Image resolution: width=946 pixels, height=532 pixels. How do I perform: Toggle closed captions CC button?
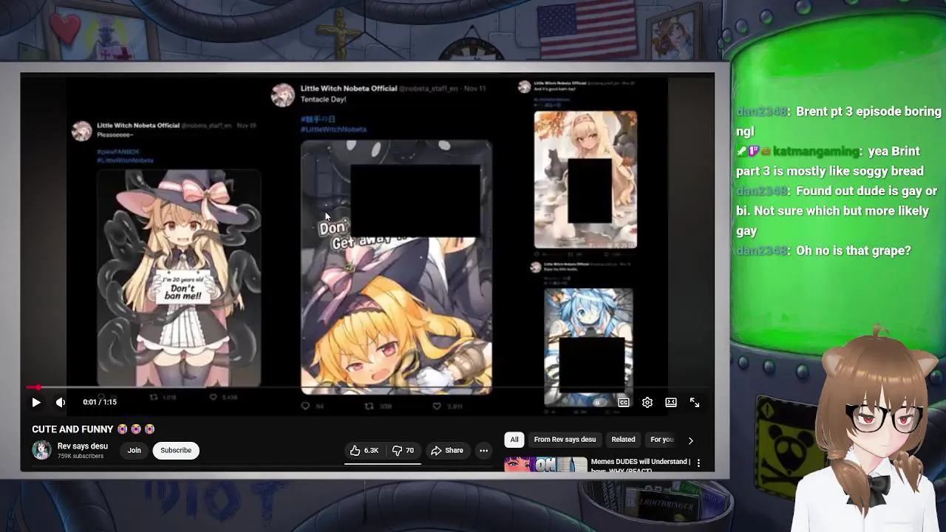[x=624, y=402]
